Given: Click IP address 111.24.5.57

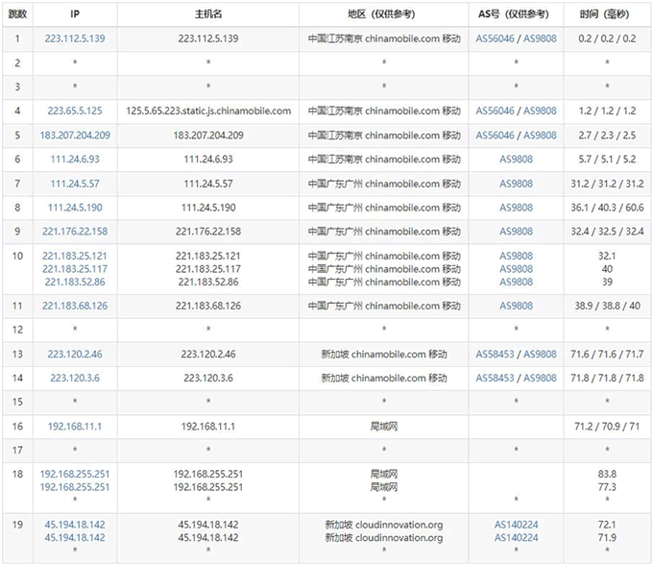Looking at the screenshot, I should coord(75,184).
